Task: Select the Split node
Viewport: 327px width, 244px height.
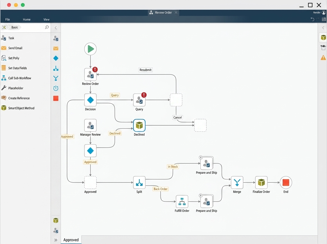Action: coord(139,182)
